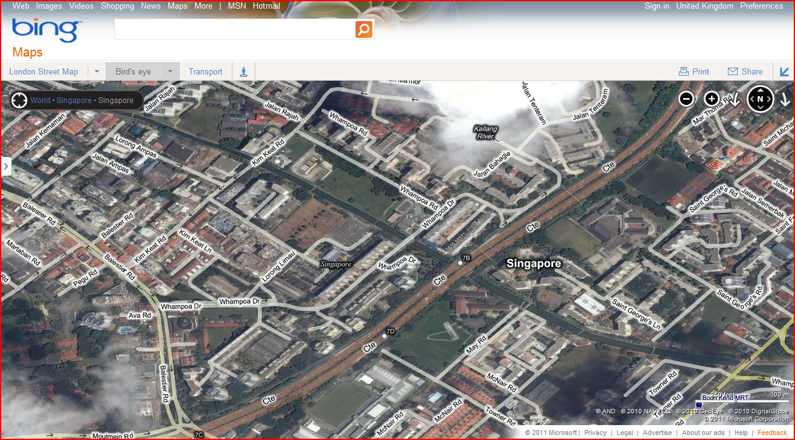Viewport: 795px width, 440px height.
Task: Click the diagonal arrow icon in the top-right corner
Action: click(x=785, y=71)
